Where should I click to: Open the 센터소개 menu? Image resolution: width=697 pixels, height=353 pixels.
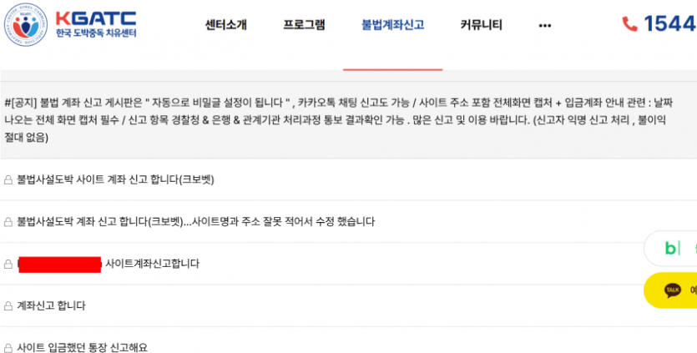click(226, 24)
